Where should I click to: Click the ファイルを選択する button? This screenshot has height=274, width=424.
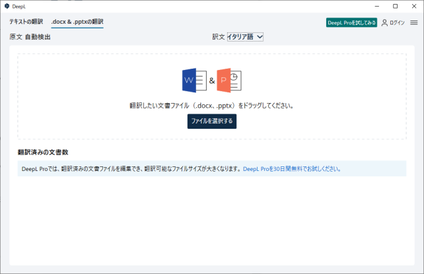(x=212, y=121)
